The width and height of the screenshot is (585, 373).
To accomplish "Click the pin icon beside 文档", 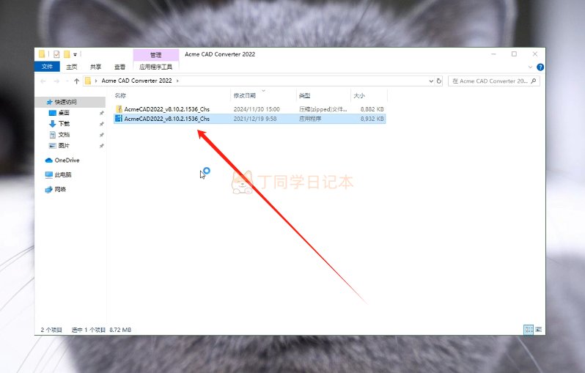I will coord(101,135).
